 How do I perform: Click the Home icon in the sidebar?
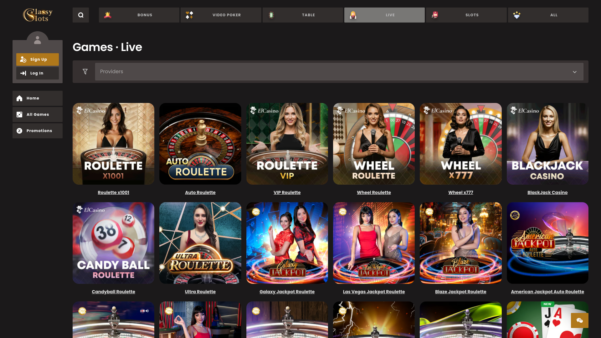(x=19, y=98)
